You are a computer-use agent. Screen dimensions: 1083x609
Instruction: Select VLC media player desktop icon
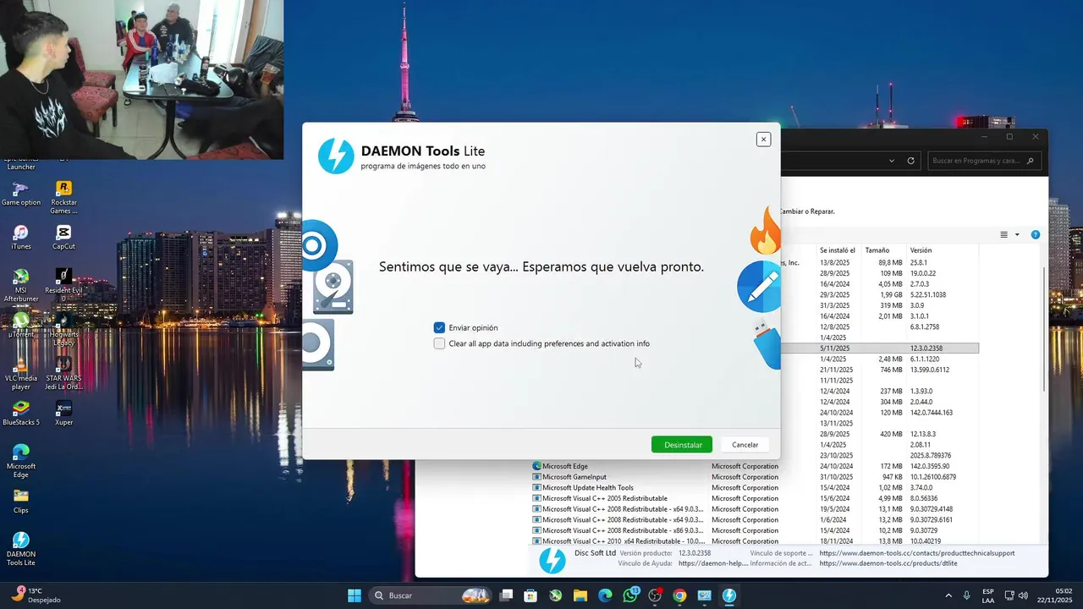(x=20, y=373)
